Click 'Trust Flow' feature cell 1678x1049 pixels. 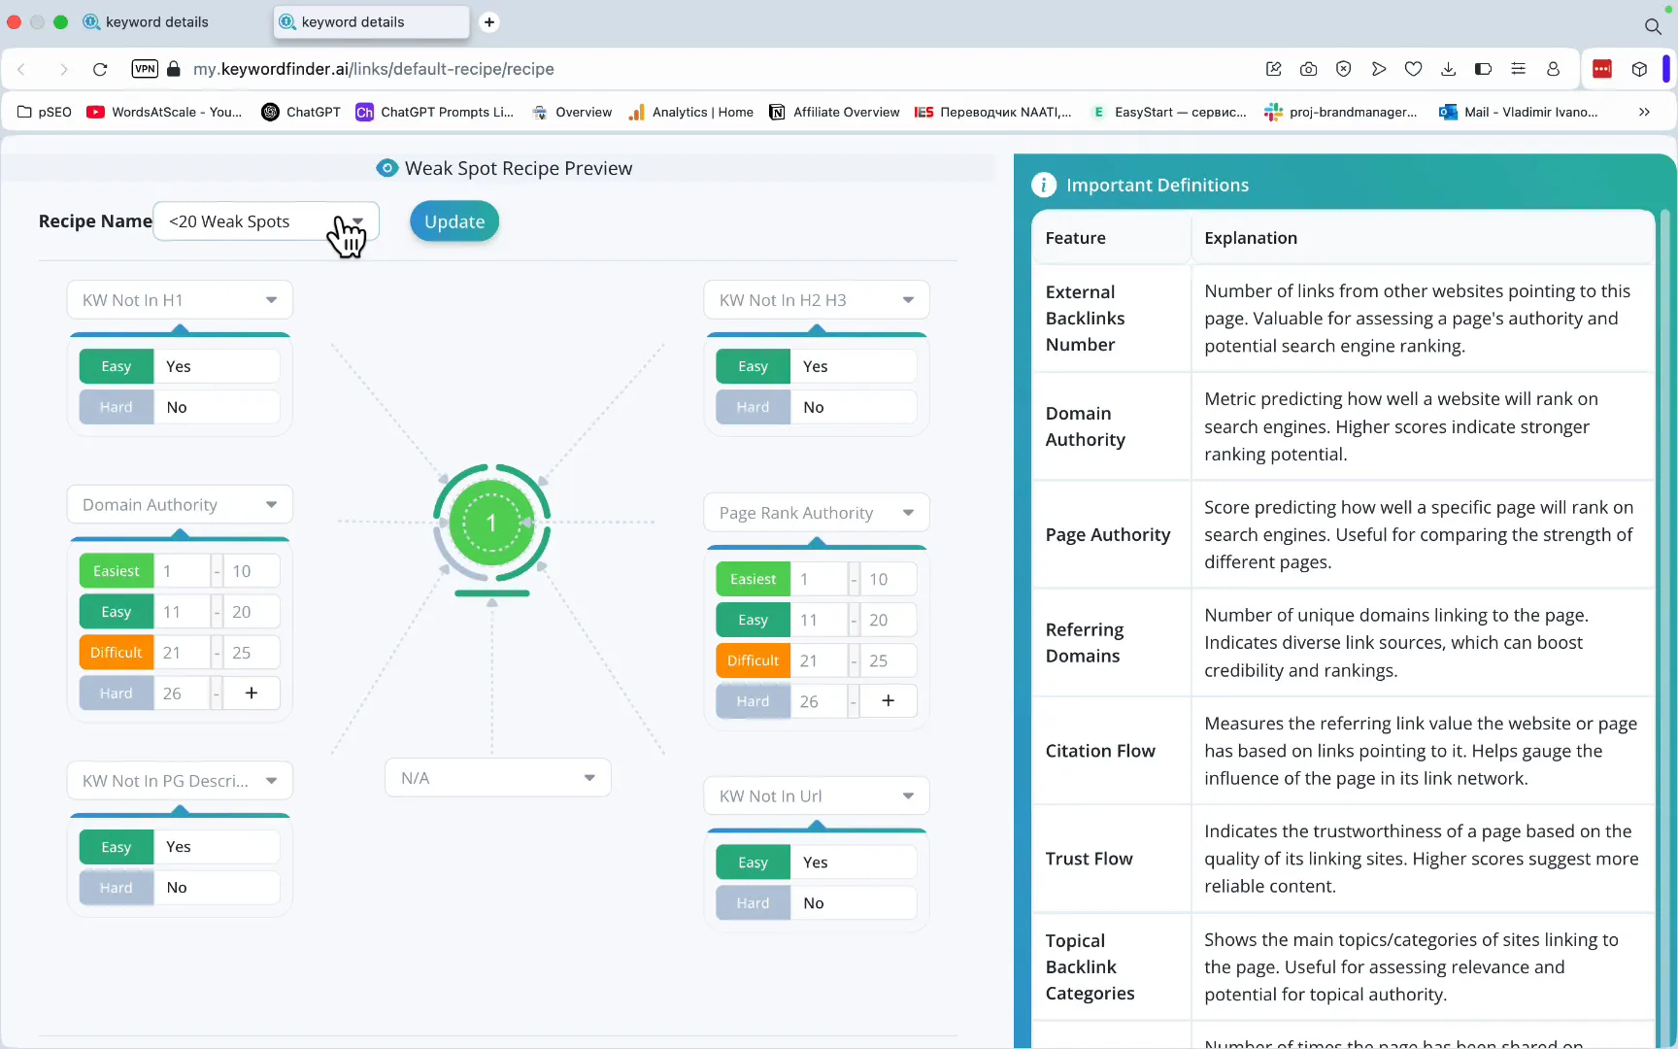point(1111,859)
